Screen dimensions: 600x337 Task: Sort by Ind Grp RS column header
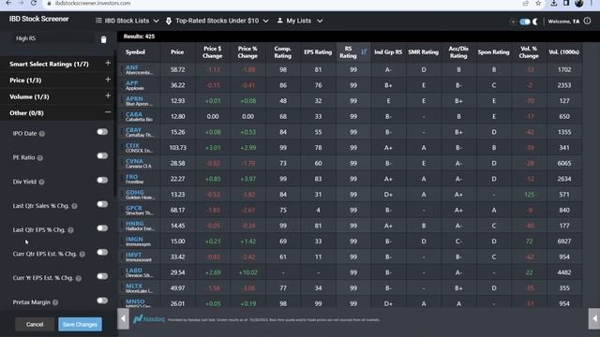388,52
